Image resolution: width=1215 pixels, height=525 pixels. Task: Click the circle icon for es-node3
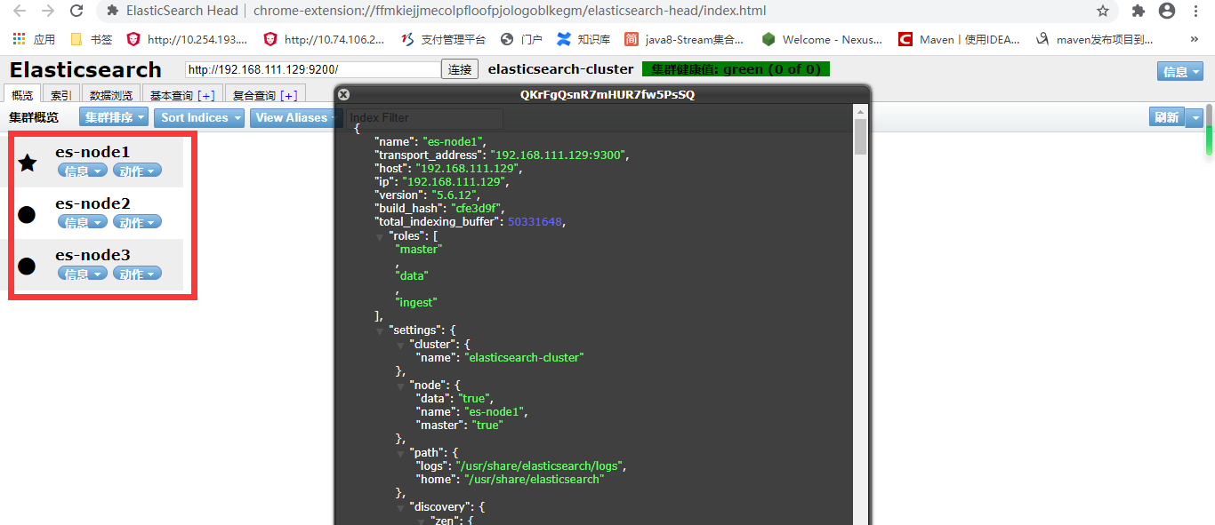pos(27,266)
